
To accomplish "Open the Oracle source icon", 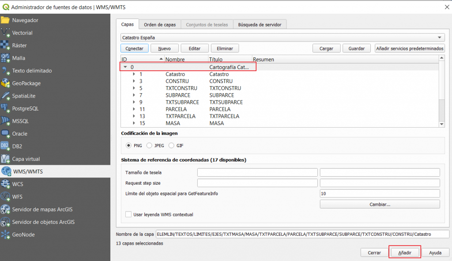I will pyautogui.click(x=5, y=134).
